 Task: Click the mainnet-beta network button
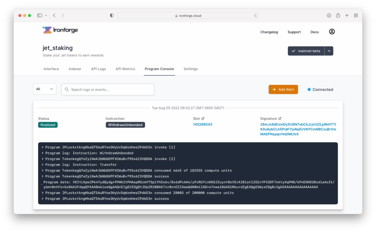pos(306,51)
